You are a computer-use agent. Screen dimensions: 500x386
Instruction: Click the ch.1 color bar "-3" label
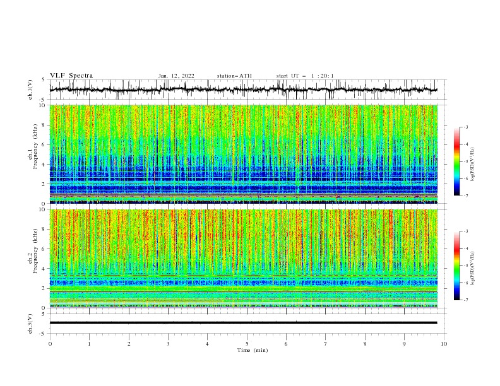(x=465, y=127)
